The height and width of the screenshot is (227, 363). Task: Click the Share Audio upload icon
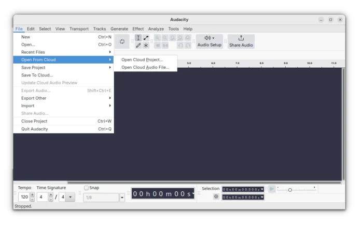click(241, 38)
